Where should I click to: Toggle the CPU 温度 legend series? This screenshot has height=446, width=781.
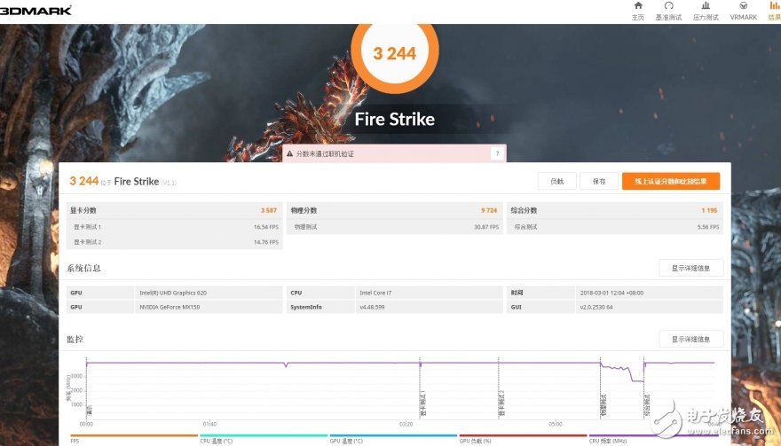click(x=216, y=441)
